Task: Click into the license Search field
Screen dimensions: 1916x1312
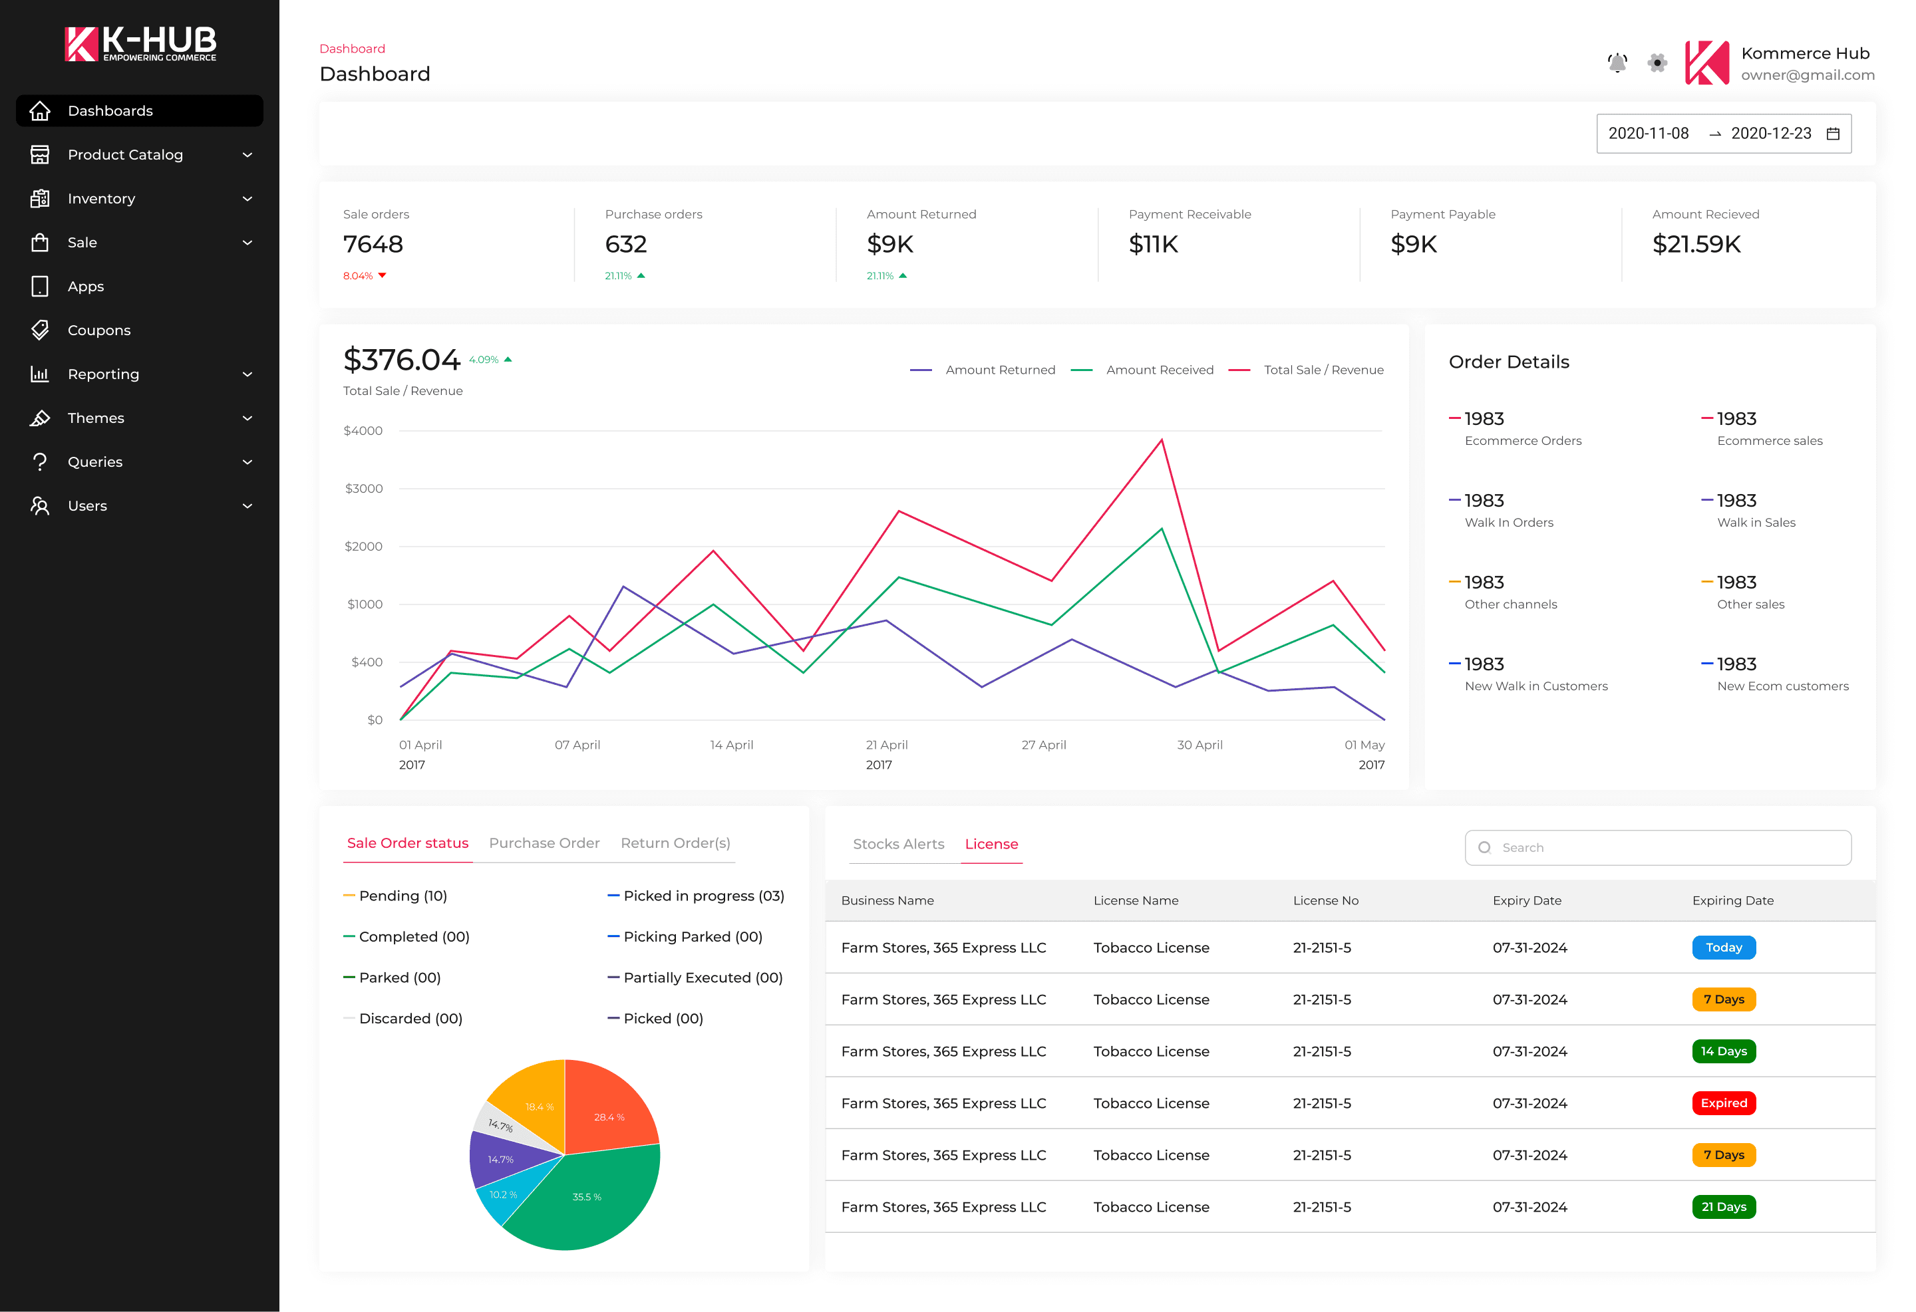Action: 1657,847
